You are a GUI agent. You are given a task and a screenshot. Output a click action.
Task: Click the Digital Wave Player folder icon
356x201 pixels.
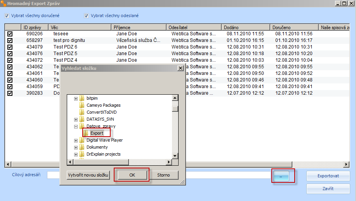click(82, 140)
